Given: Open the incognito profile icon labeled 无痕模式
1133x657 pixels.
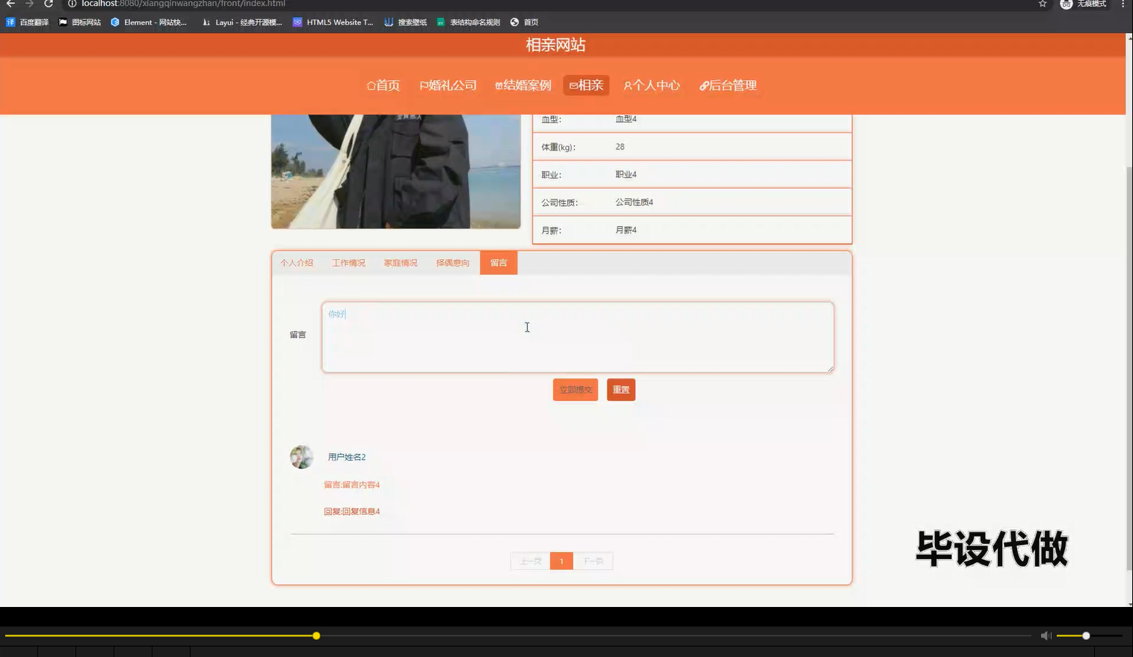Looking at the screenshot, I should pyautogui.click(x=1083, y=4).
